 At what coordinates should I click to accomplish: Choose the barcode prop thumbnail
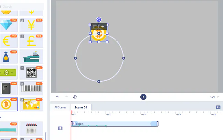[x=32, y=88]
